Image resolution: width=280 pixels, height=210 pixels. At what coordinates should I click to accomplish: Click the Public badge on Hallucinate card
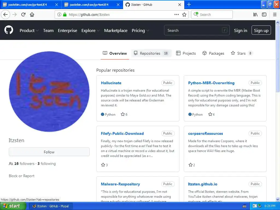[168, 83]
